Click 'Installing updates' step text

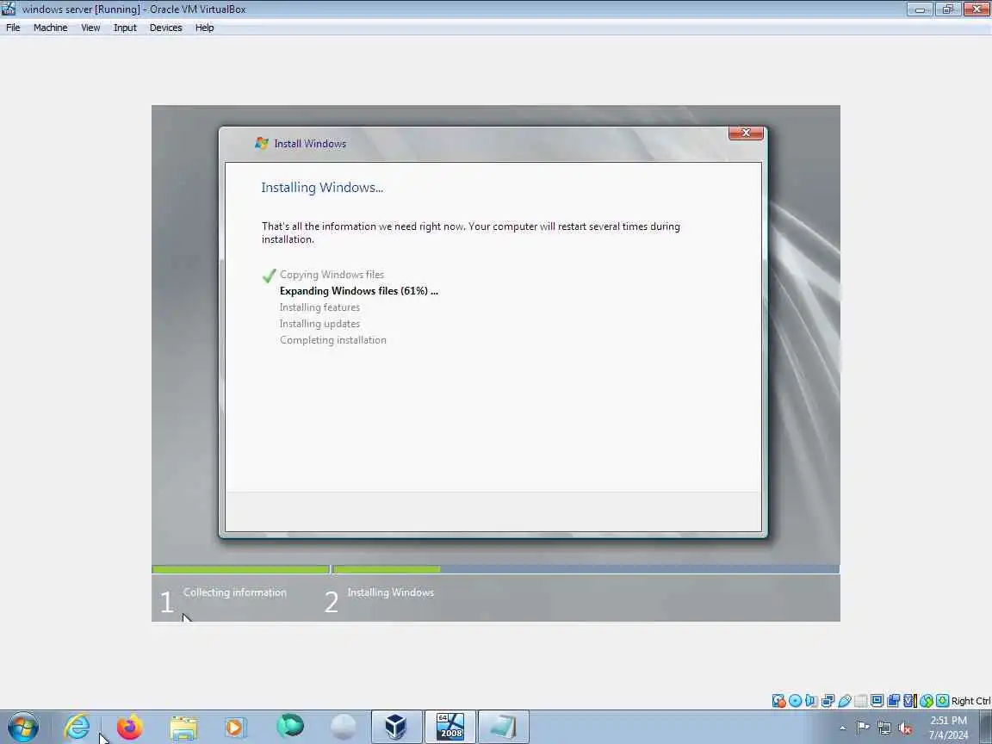click(319, 324)
